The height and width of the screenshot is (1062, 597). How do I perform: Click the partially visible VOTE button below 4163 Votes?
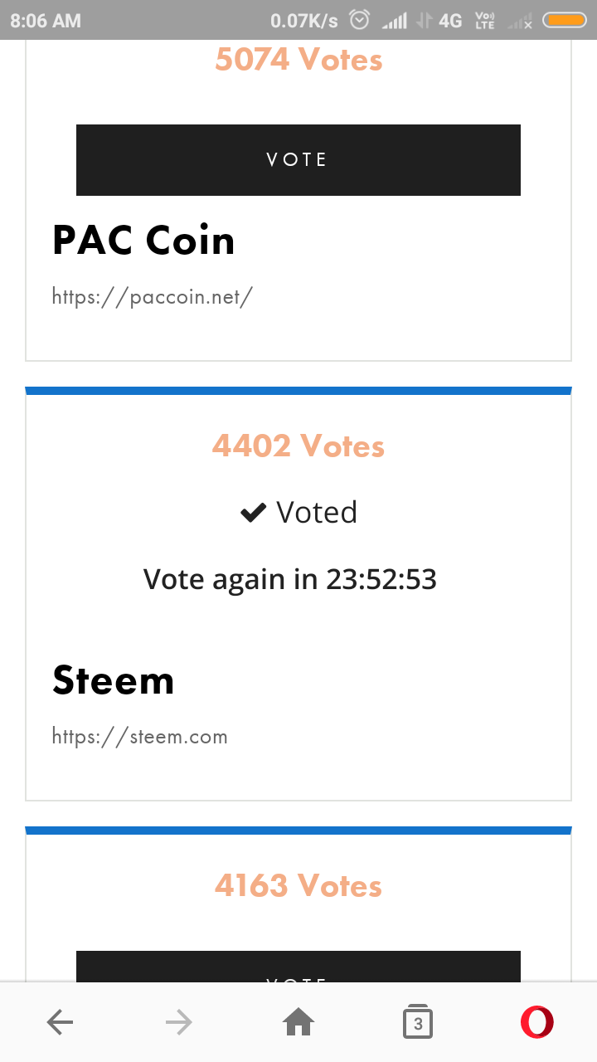click(x=298, y=967)
